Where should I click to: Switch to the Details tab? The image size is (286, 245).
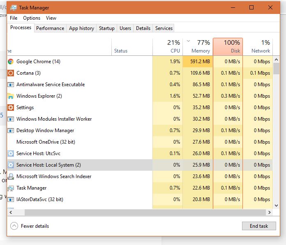[143, 28]
